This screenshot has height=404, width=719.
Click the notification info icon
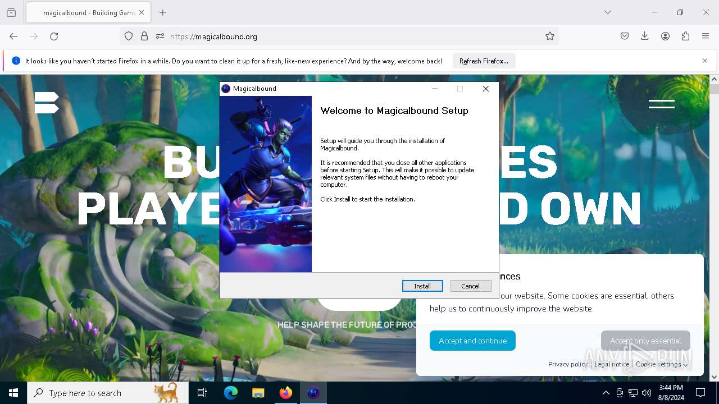[x=16, y=61]
